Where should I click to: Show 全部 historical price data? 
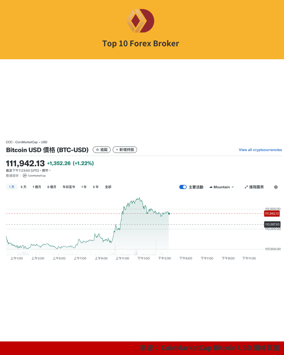tap(108, 187)
